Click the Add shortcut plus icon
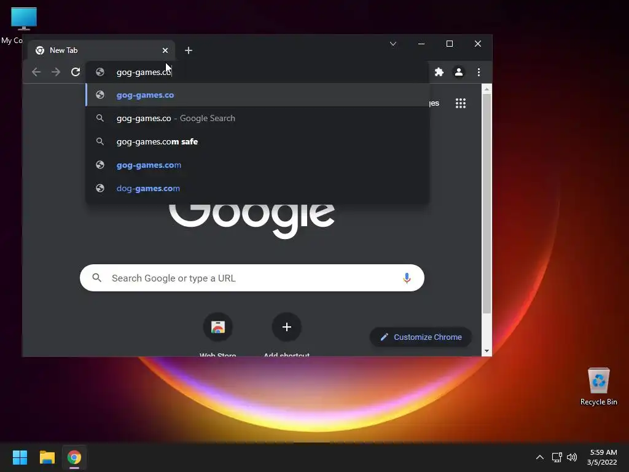Viewport: 629px width, 472px height. click(x=286, y=327)
